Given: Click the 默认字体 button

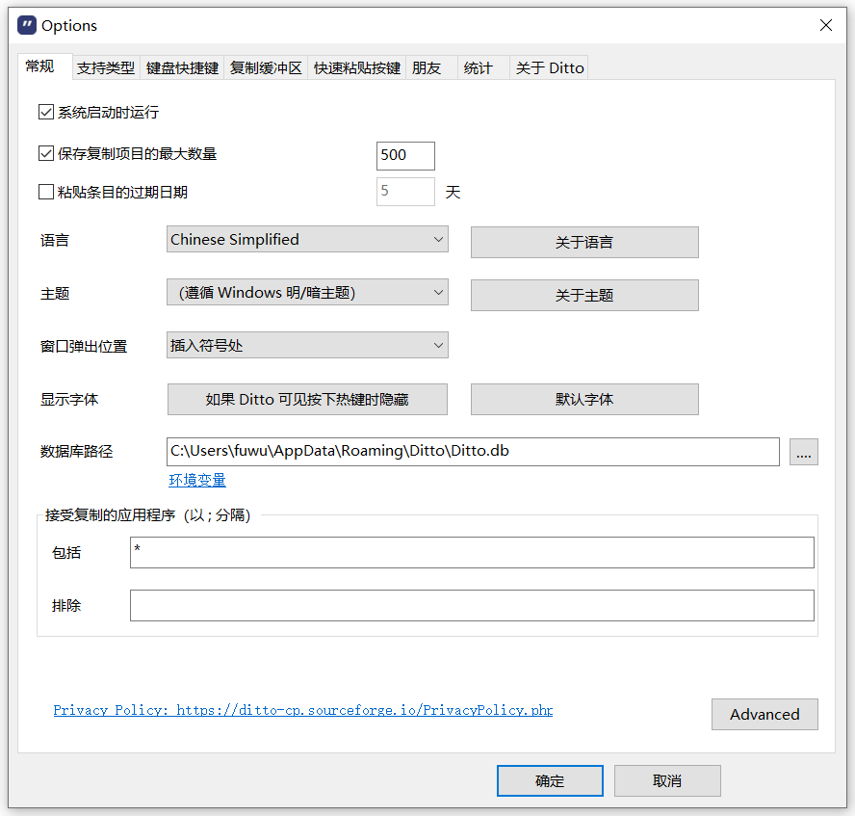Looking at the screenshot, I should pyautogui.click(x=584, y=399).
